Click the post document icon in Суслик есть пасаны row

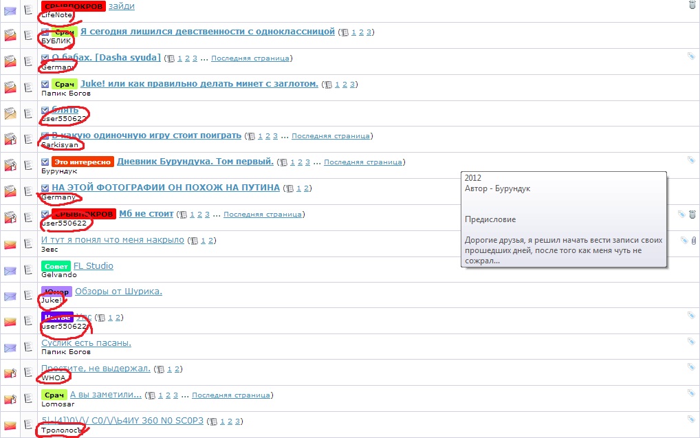pos(28,347)
